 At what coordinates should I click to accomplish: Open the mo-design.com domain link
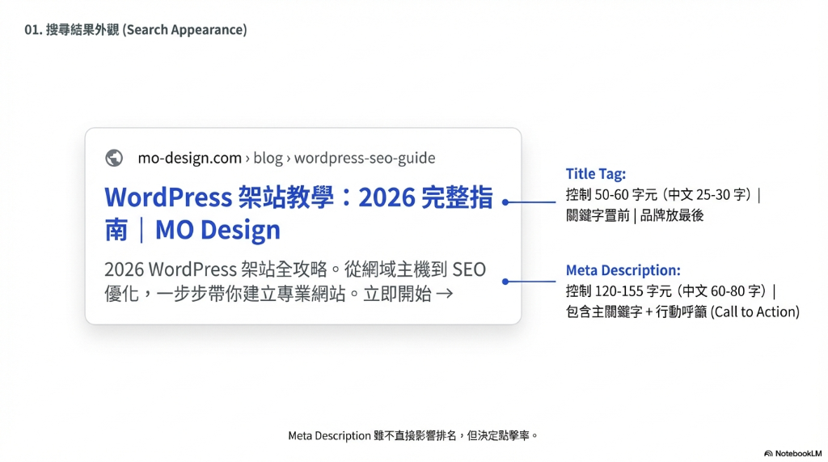pos(189,158)
